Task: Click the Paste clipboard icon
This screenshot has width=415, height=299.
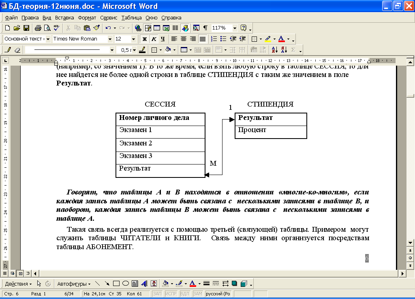Action: [x=87, y=28]
